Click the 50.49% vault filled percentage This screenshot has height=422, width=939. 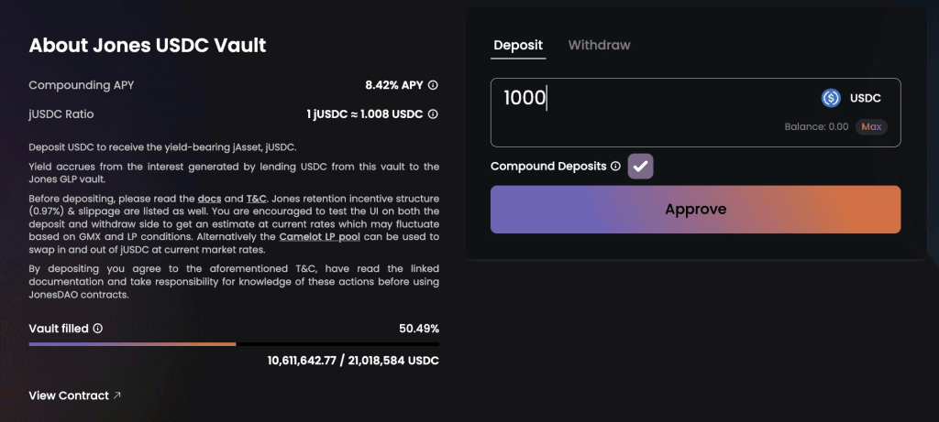tap(419, 329)
